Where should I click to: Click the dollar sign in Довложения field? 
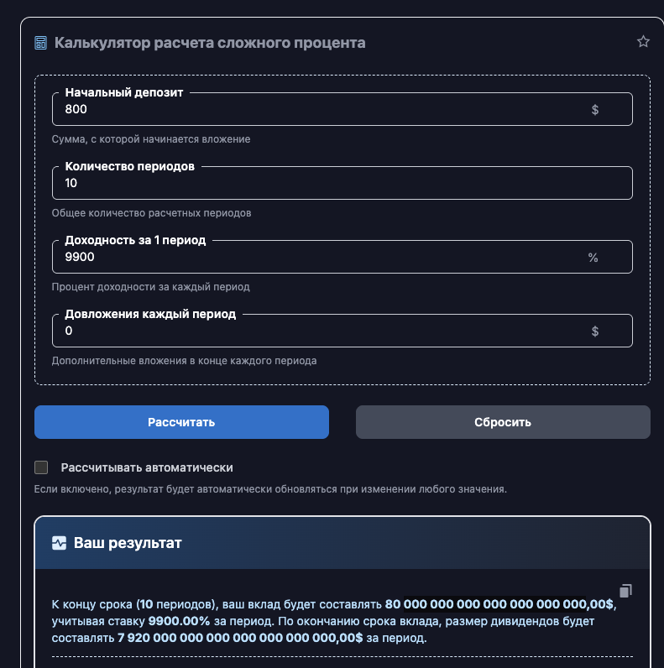tap(595, 331)
